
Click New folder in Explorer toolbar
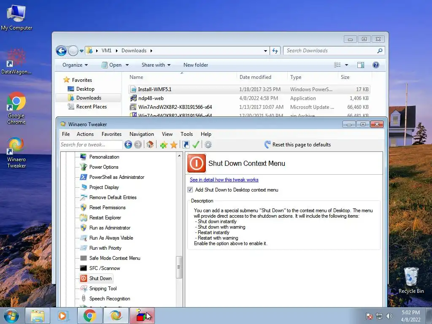pos(196,65)
